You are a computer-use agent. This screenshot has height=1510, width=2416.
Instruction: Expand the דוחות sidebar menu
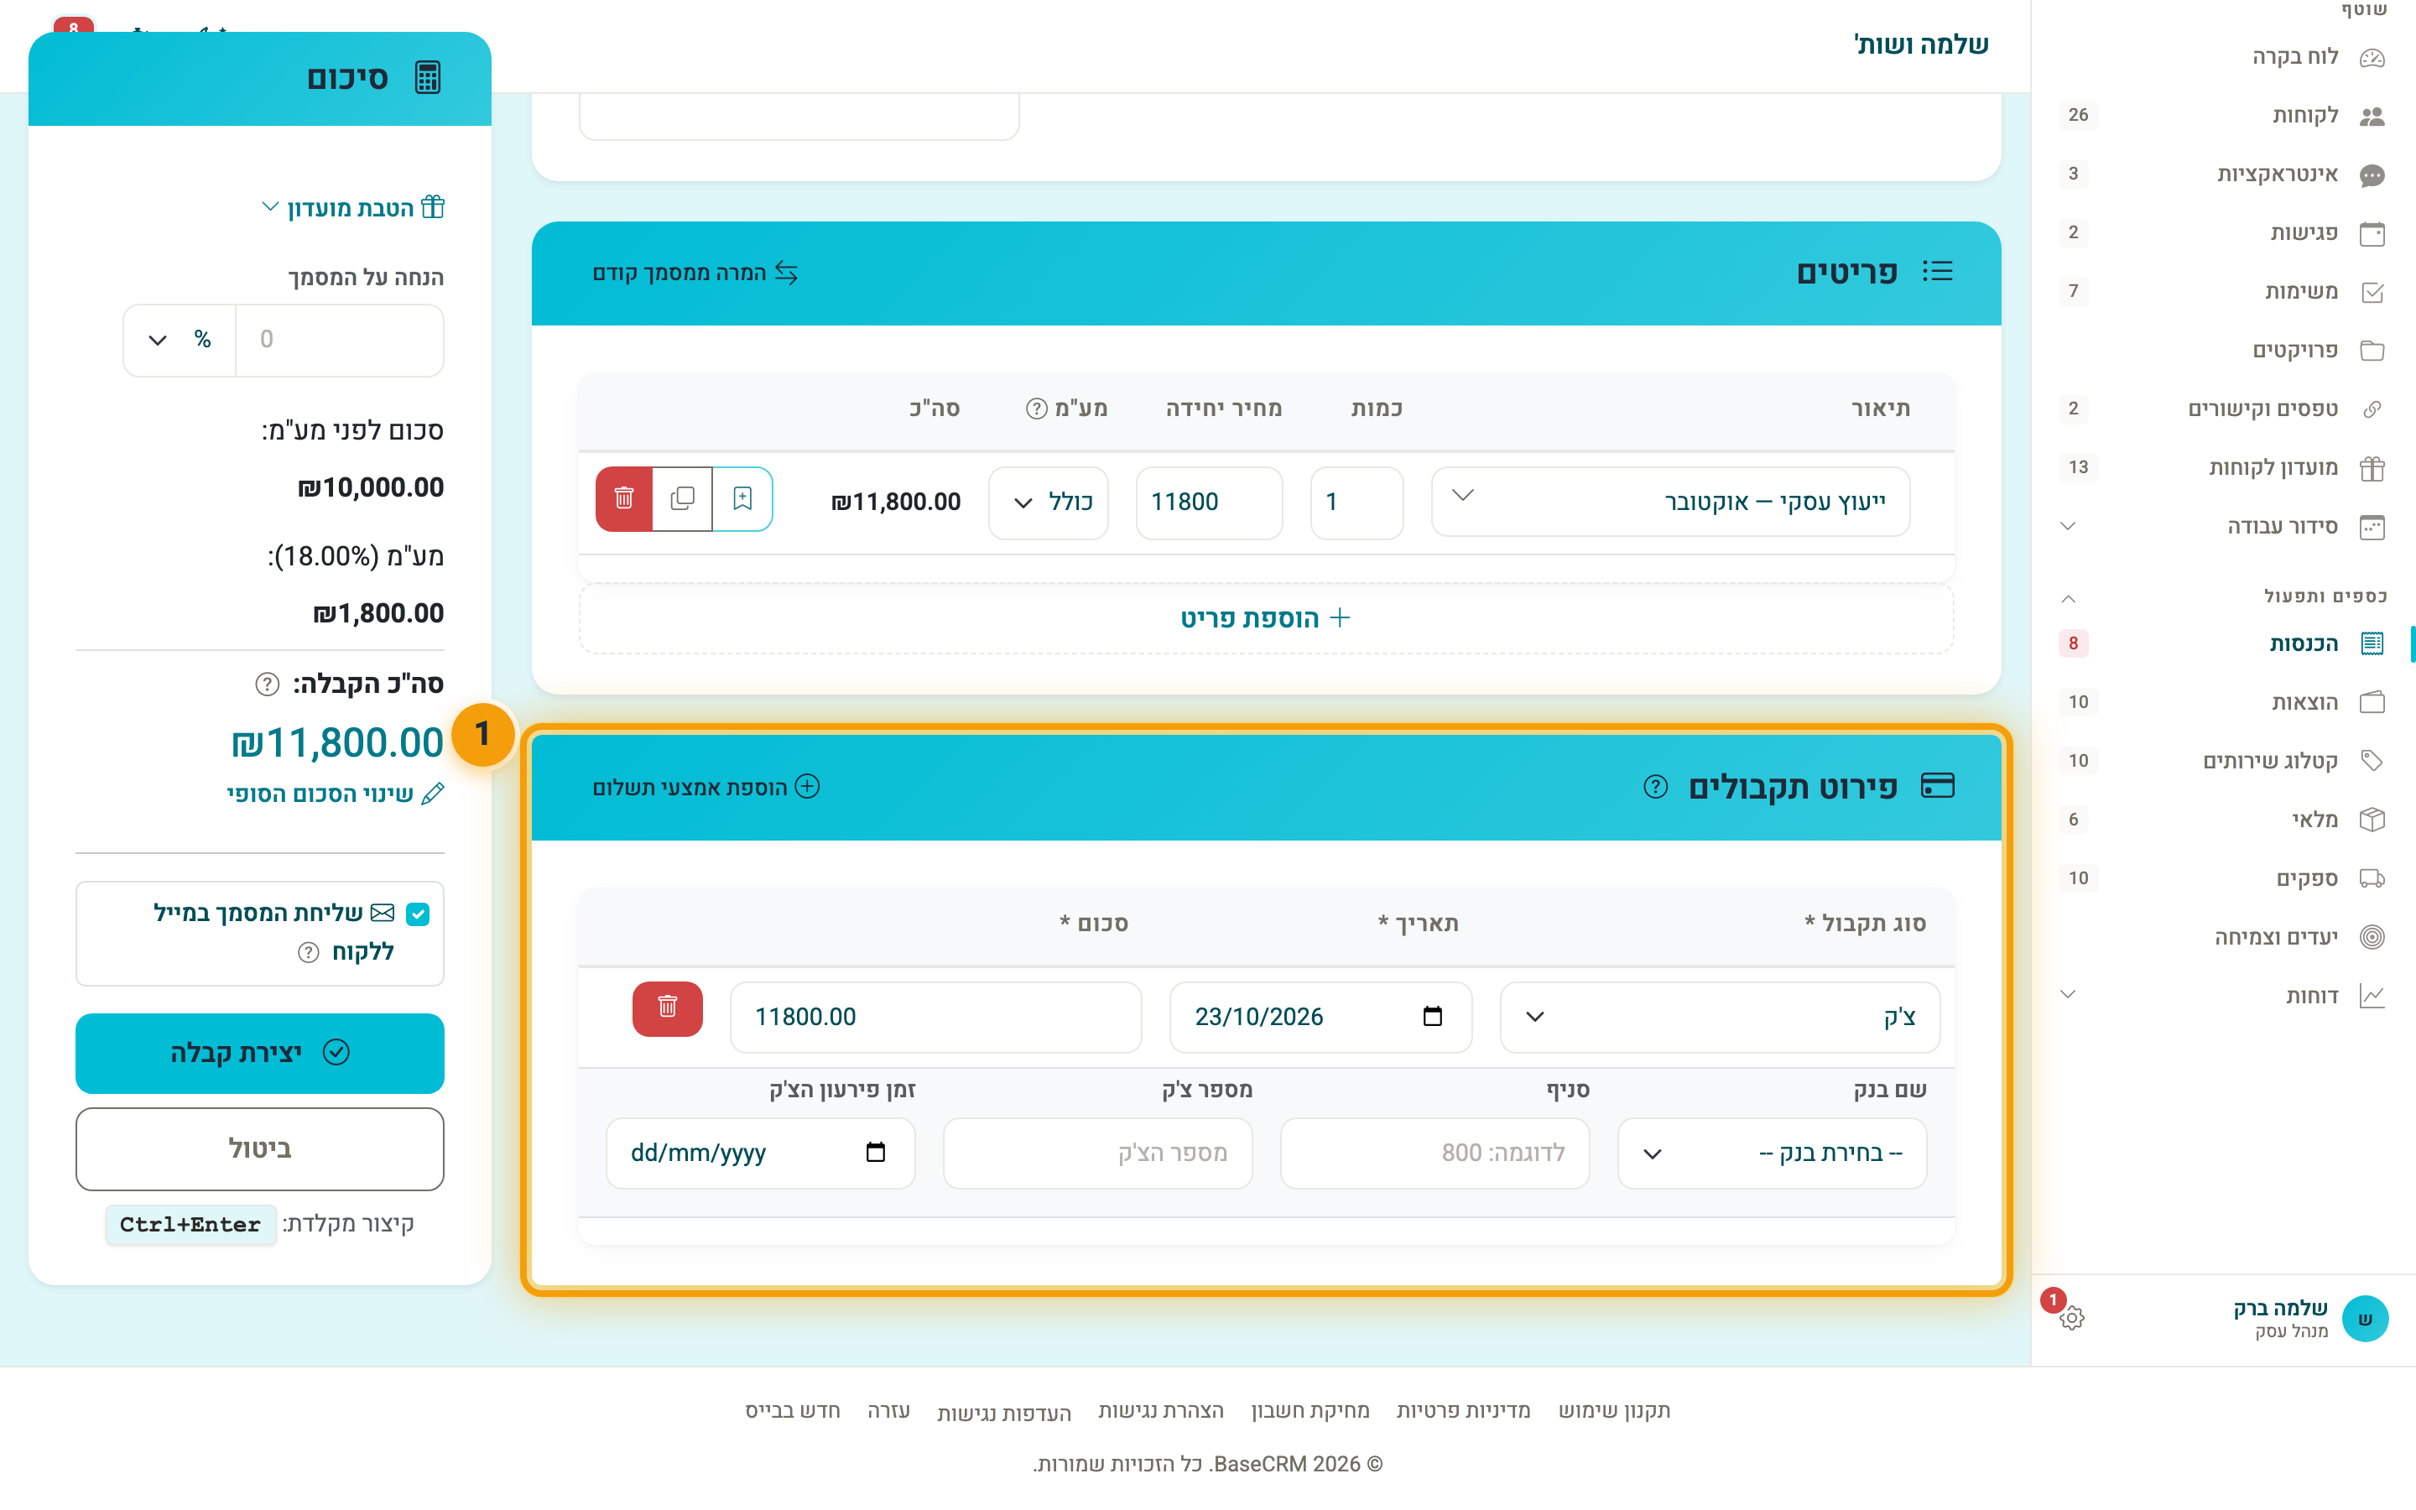2221,996
